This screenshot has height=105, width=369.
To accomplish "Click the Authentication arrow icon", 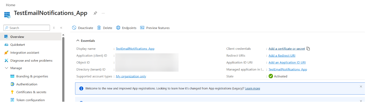I will [12, 84].
